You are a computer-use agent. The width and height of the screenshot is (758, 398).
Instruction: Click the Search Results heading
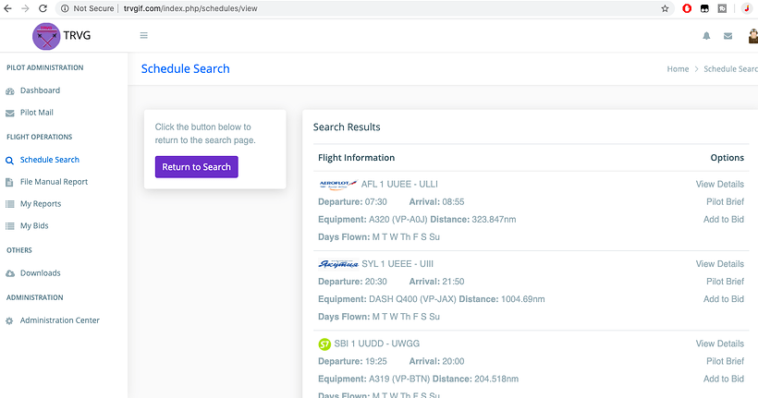click(347, 127)
